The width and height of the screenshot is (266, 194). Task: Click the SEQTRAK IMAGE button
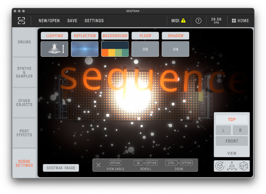(61, 168)
